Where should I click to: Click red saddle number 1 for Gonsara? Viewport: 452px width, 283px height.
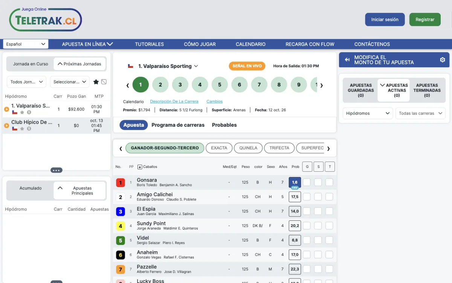tap(121, 183)
